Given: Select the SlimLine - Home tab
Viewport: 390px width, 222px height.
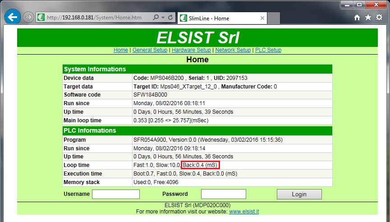Looking at the screenshot, I should (222, 18).
